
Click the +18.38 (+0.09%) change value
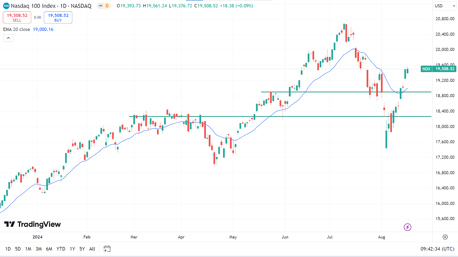(x=236, y=6)
